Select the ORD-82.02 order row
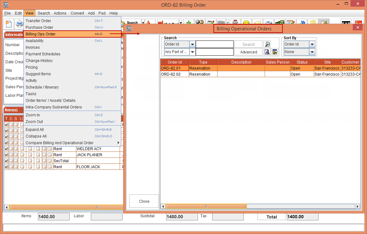Viewport: 367px width, 234px height. 174,74
